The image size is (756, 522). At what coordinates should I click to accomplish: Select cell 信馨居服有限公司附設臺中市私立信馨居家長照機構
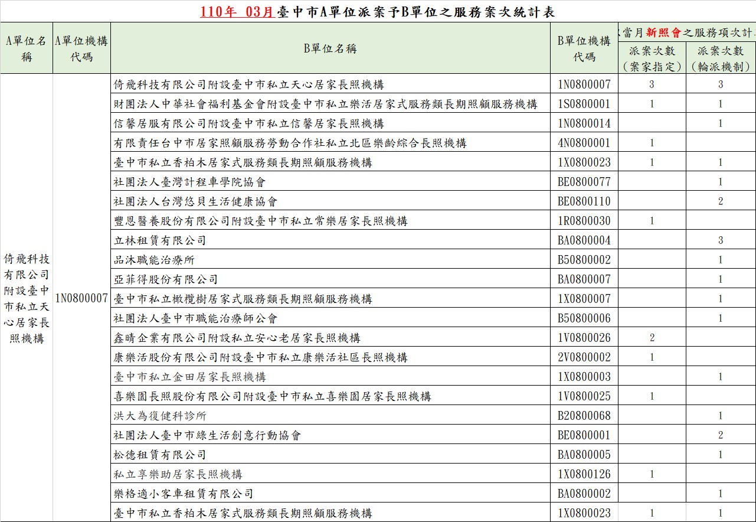[x=330, y=123]
